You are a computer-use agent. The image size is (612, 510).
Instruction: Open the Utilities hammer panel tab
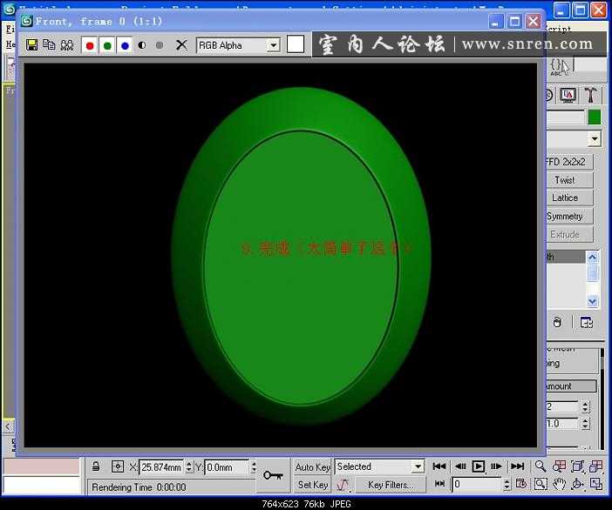[x=591, y=95]
